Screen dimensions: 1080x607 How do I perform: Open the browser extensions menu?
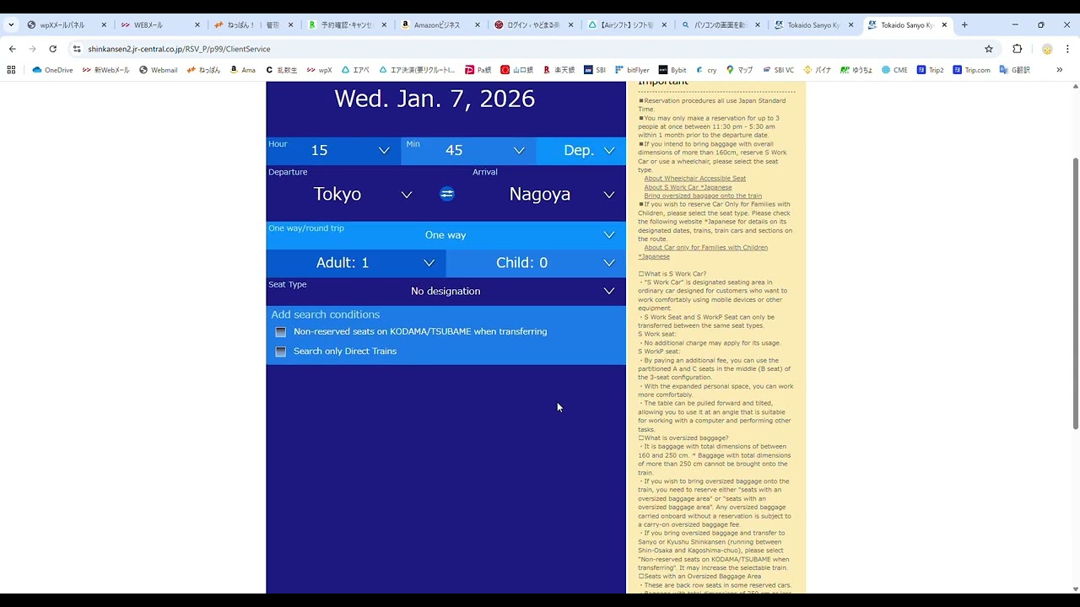tap(1017, 49)
